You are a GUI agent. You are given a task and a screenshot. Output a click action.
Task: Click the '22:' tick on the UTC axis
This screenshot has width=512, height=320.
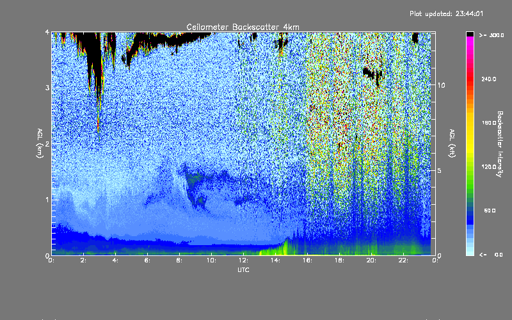pyautogui.click(x=403, y=260)
